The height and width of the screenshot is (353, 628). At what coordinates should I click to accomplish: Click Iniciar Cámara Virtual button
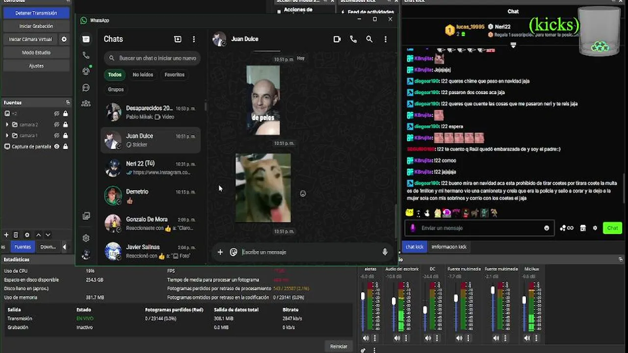click(30, 39)
